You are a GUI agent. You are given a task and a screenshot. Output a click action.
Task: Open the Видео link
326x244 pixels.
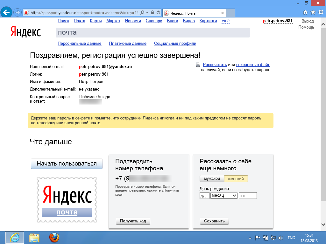pos(188,21)
